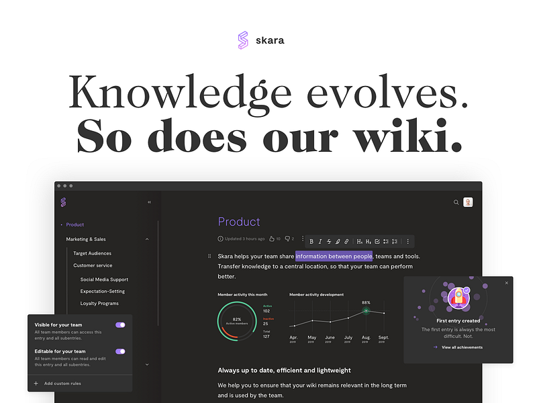Click the 88% data point on line chart
The height and width of the screenshot is (403, 537).
366,310
